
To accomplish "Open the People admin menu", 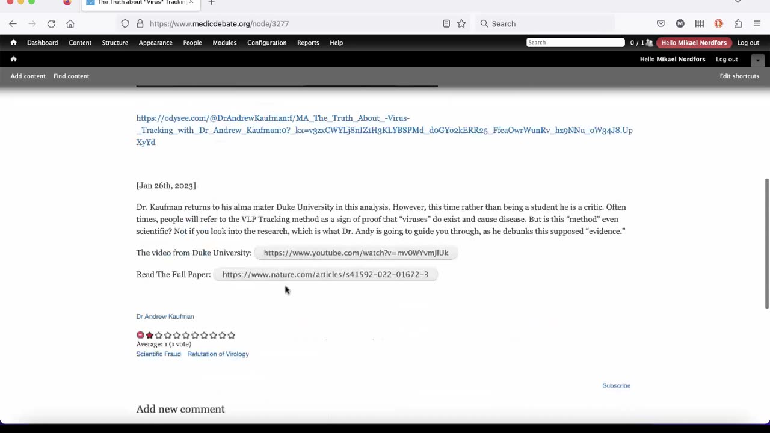I will 192,43.
